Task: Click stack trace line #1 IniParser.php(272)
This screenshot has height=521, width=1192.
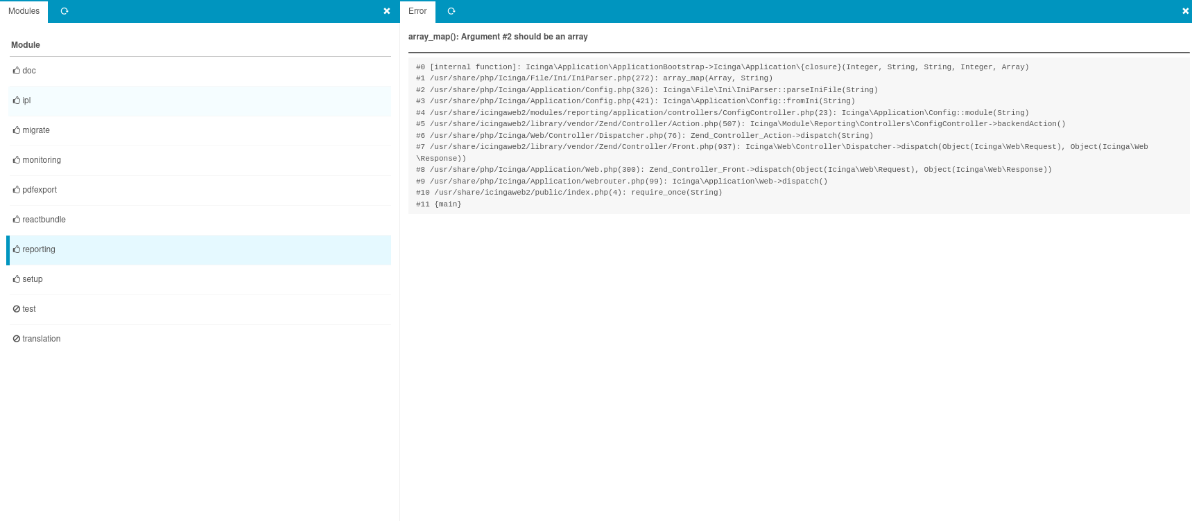Action: [594, 78]
